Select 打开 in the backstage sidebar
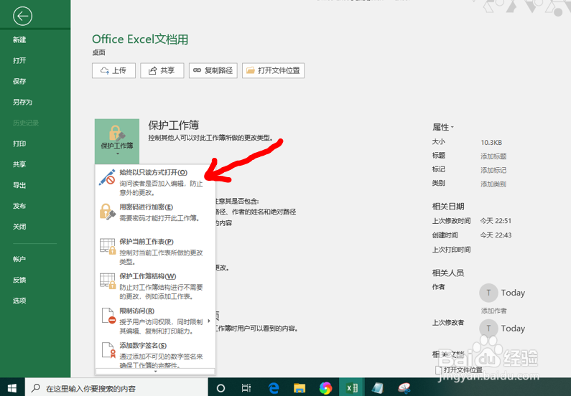Screen dimensions: 571x396 pos(19,60)
